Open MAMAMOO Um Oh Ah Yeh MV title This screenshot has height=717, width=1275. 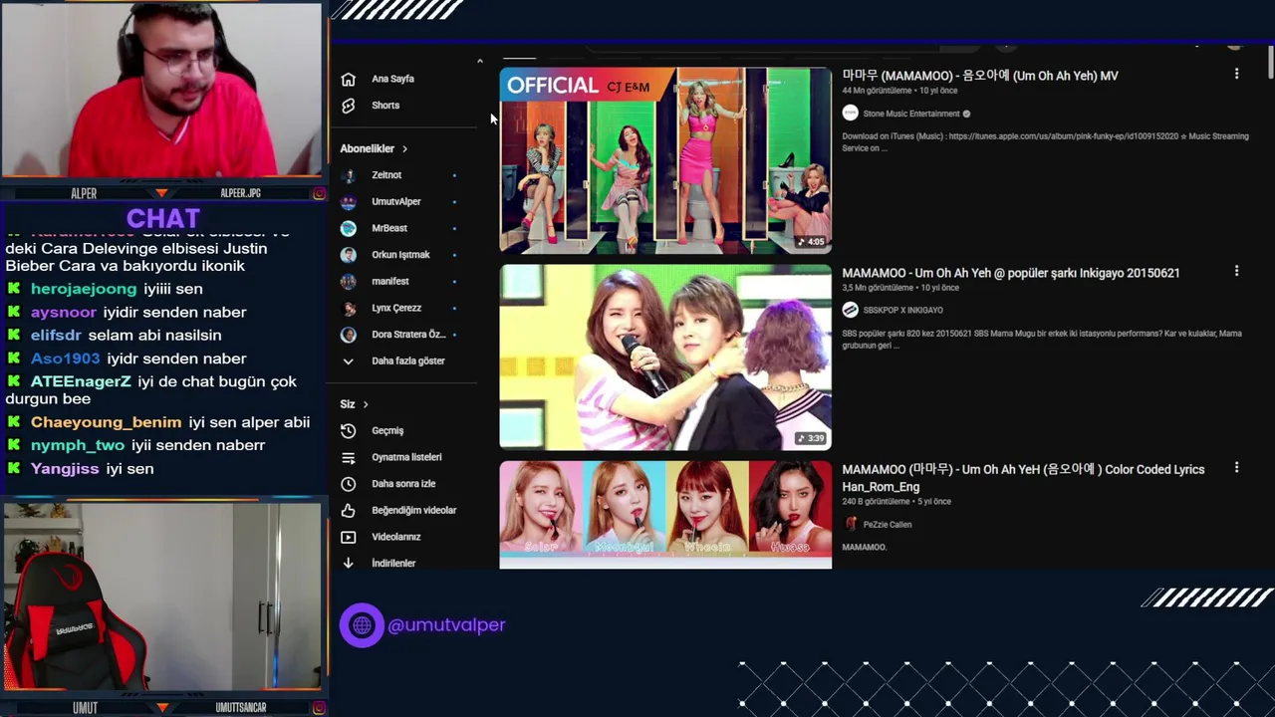[x=980, y=76]
